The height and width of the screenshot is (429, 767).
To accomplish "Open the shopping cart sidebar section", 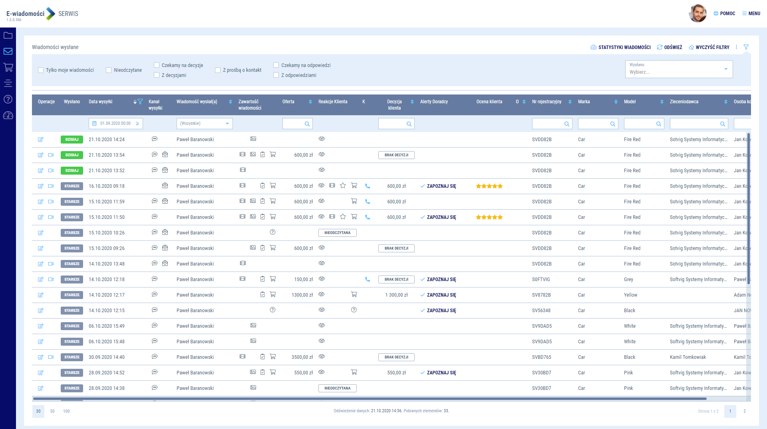I will [8, 67].
